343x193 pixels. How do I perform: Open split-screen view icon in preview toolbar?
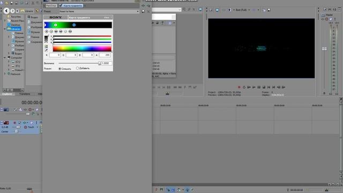pyautogui.click(x=230, y=10)
